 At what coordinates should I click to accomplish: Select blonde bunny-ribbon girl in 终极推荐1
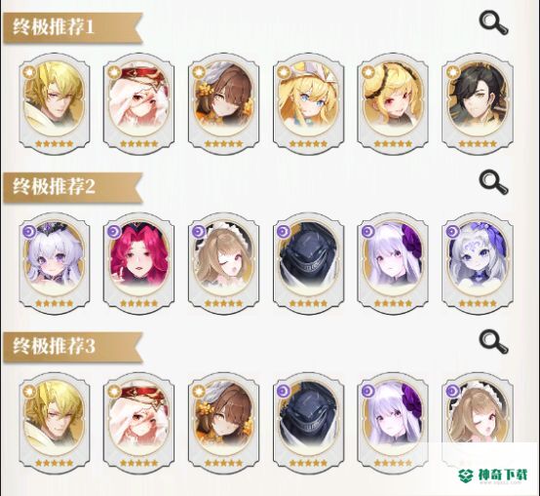pyautogui.click(x=308, y=104)
